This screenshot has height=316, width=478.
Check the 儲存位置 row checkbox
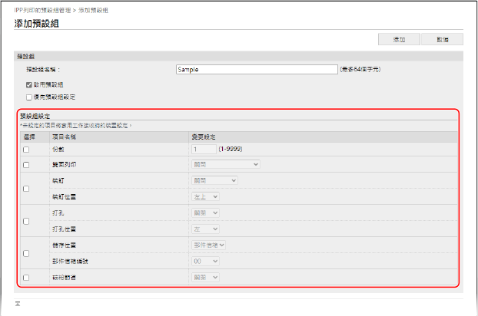tap(25, 253)
